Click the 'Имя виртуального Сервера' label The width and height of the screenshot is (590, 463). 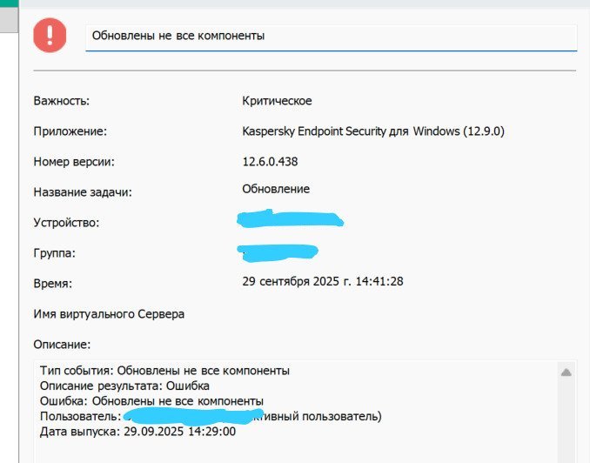point(109,314)
